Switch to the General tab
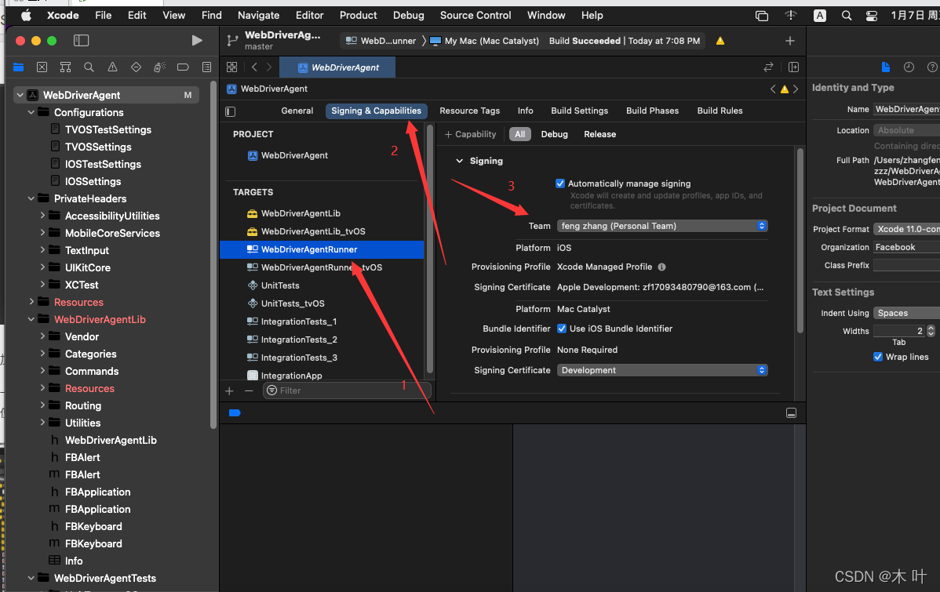This screenshot has height=592, width=940. [297, 111]
